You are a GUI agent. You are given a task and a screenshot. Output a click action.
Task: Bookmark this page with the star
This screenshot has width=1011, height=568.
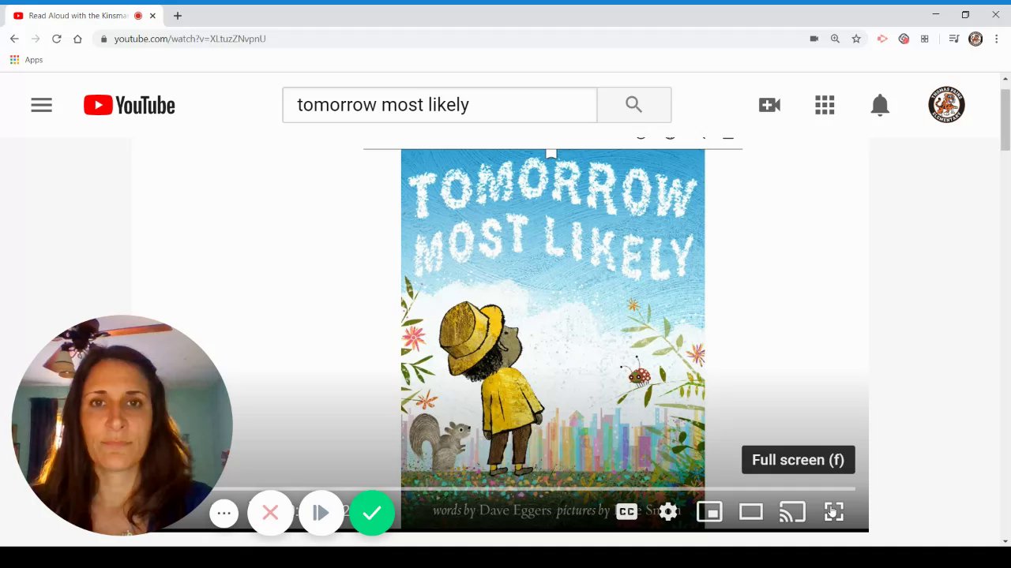[856, 39]
